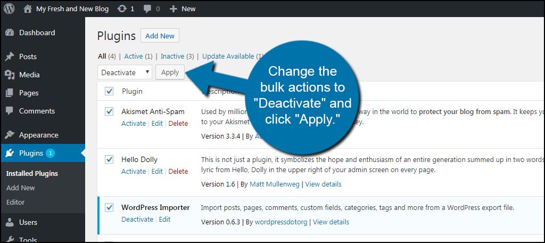Open the plugin Editor submenu item

[15, 203]
